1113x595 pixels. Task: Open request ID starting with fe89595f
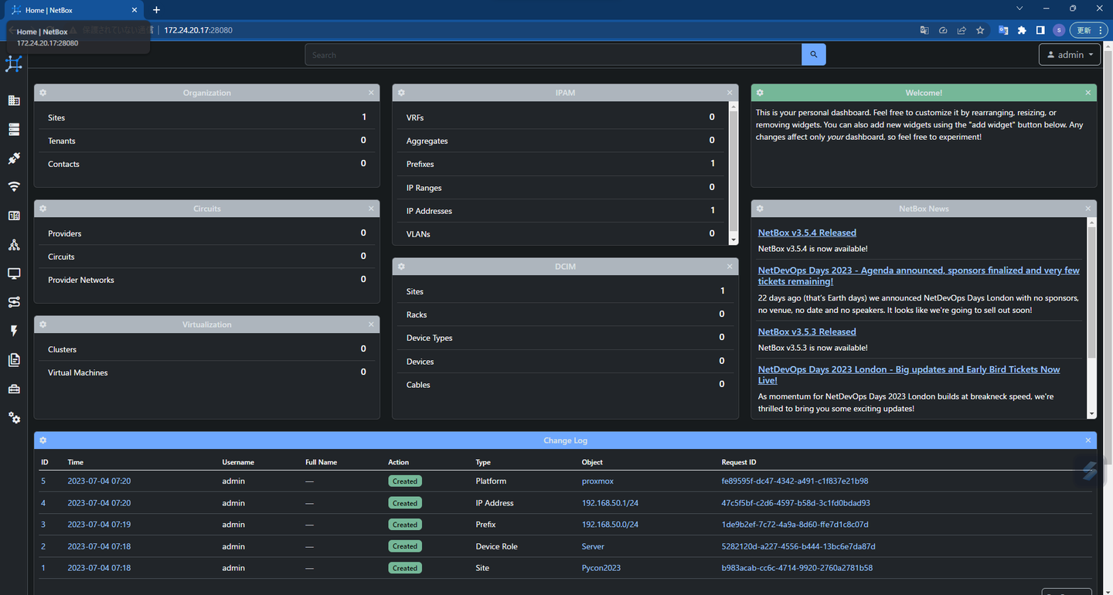tap(795, 481)
